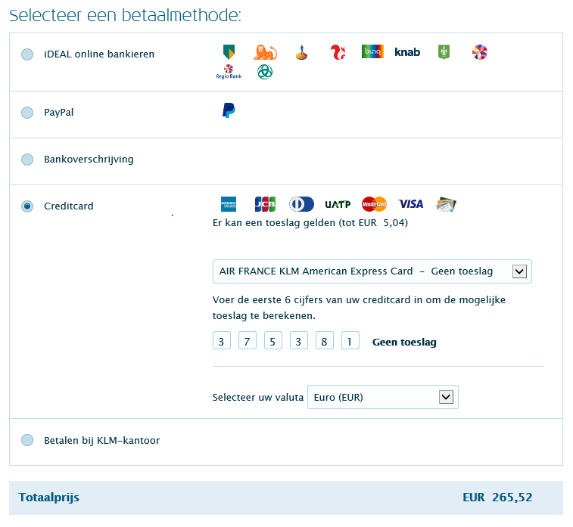Click the stacked cards icon
Image resolution: width=573 pixels, height=527 pixels.
446,204
